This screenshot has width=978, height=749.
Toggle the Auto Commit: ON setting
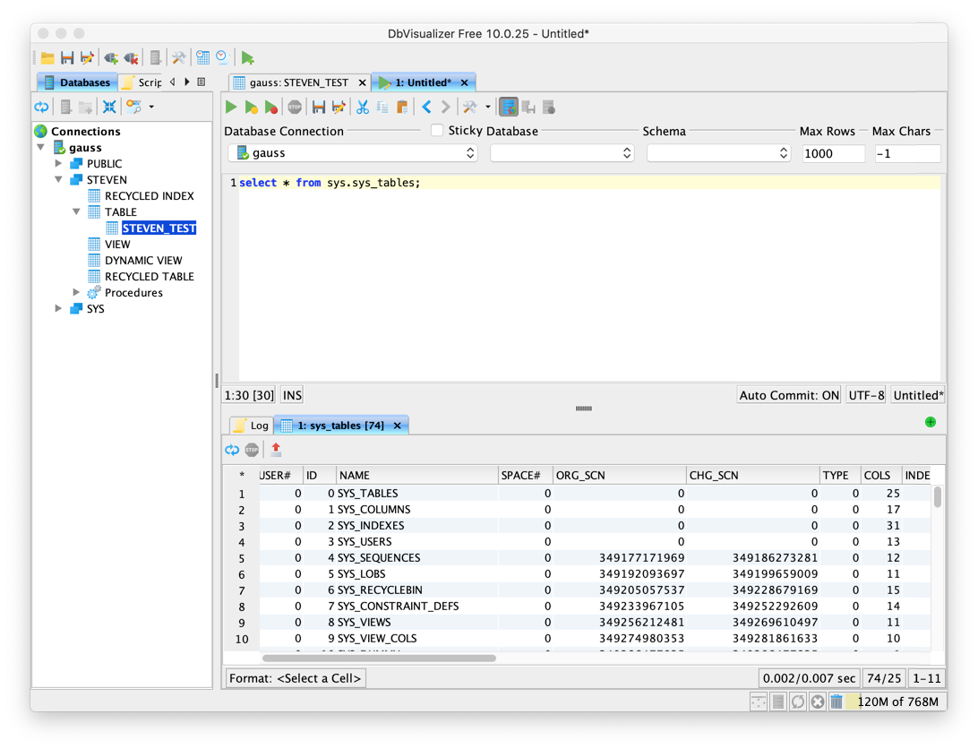click(x=789, y=395)
